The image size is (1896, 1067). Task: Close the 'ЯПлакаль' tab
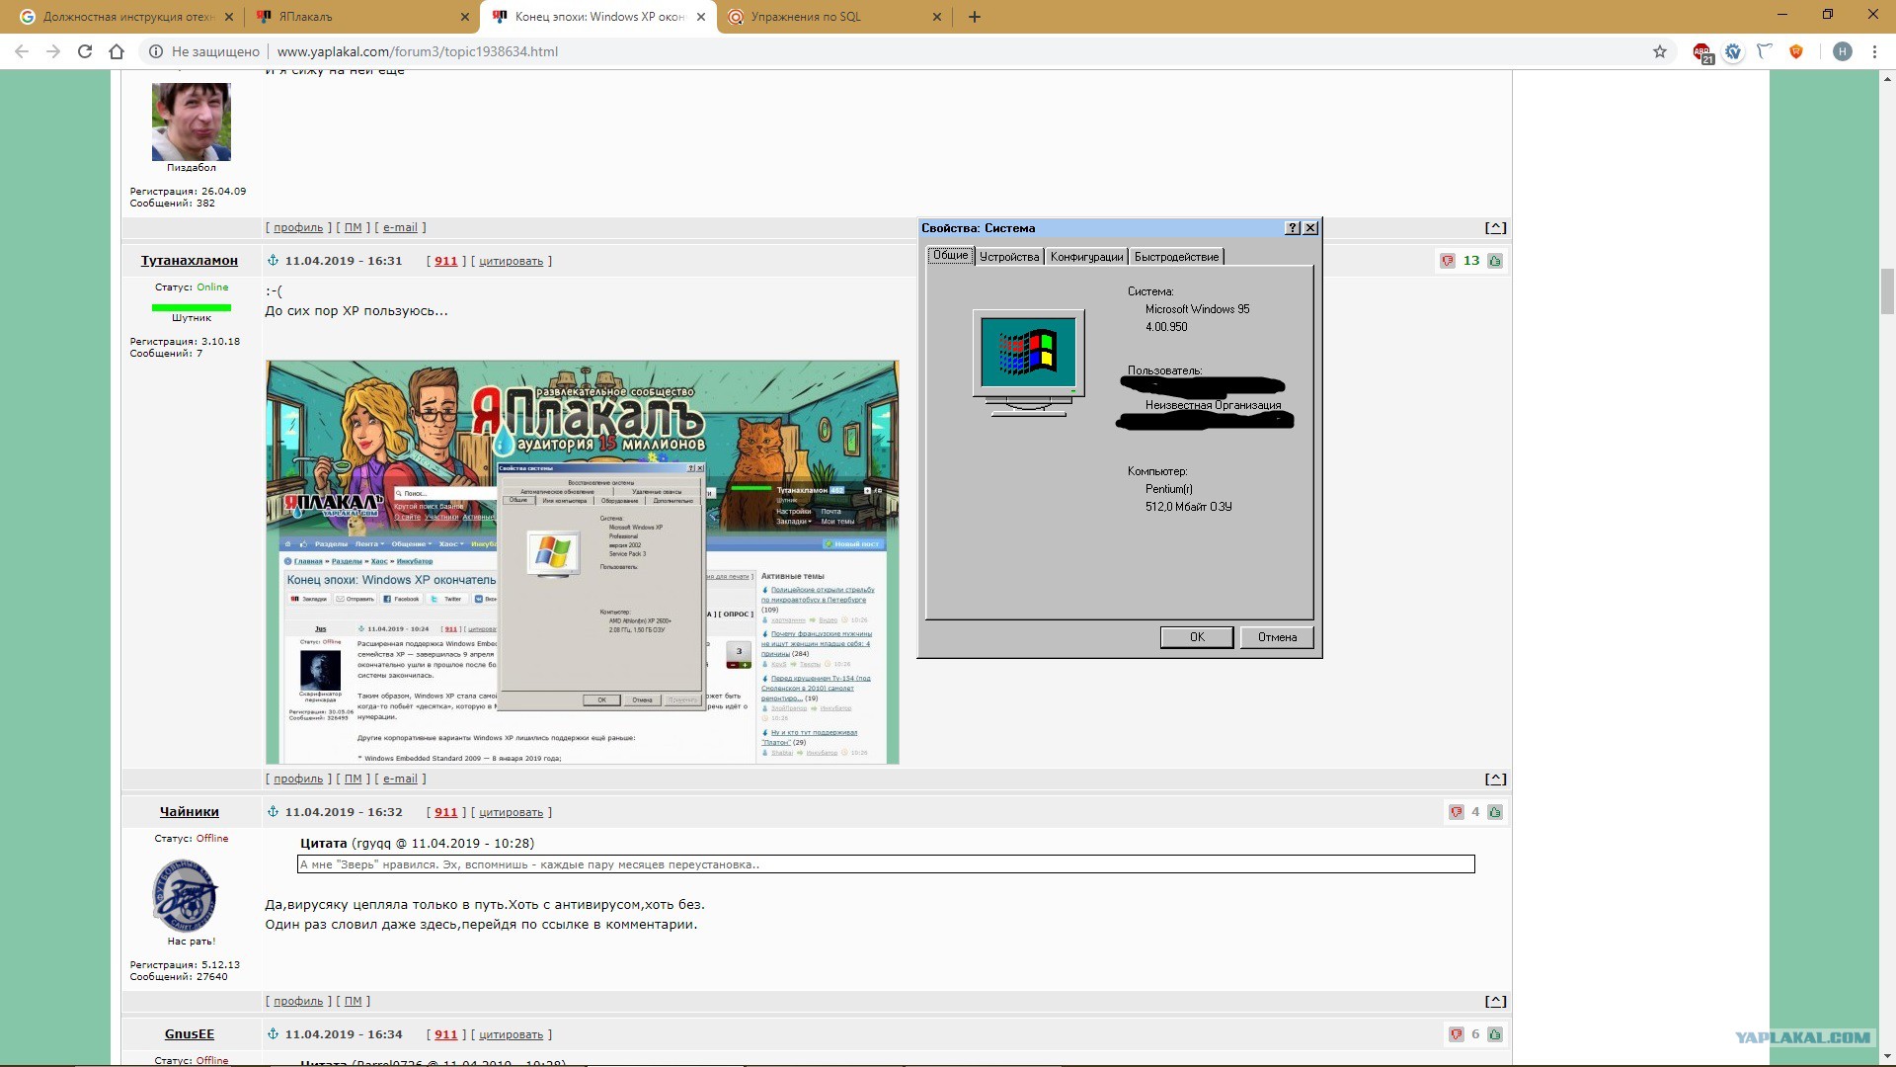click(x=465, y=17)
